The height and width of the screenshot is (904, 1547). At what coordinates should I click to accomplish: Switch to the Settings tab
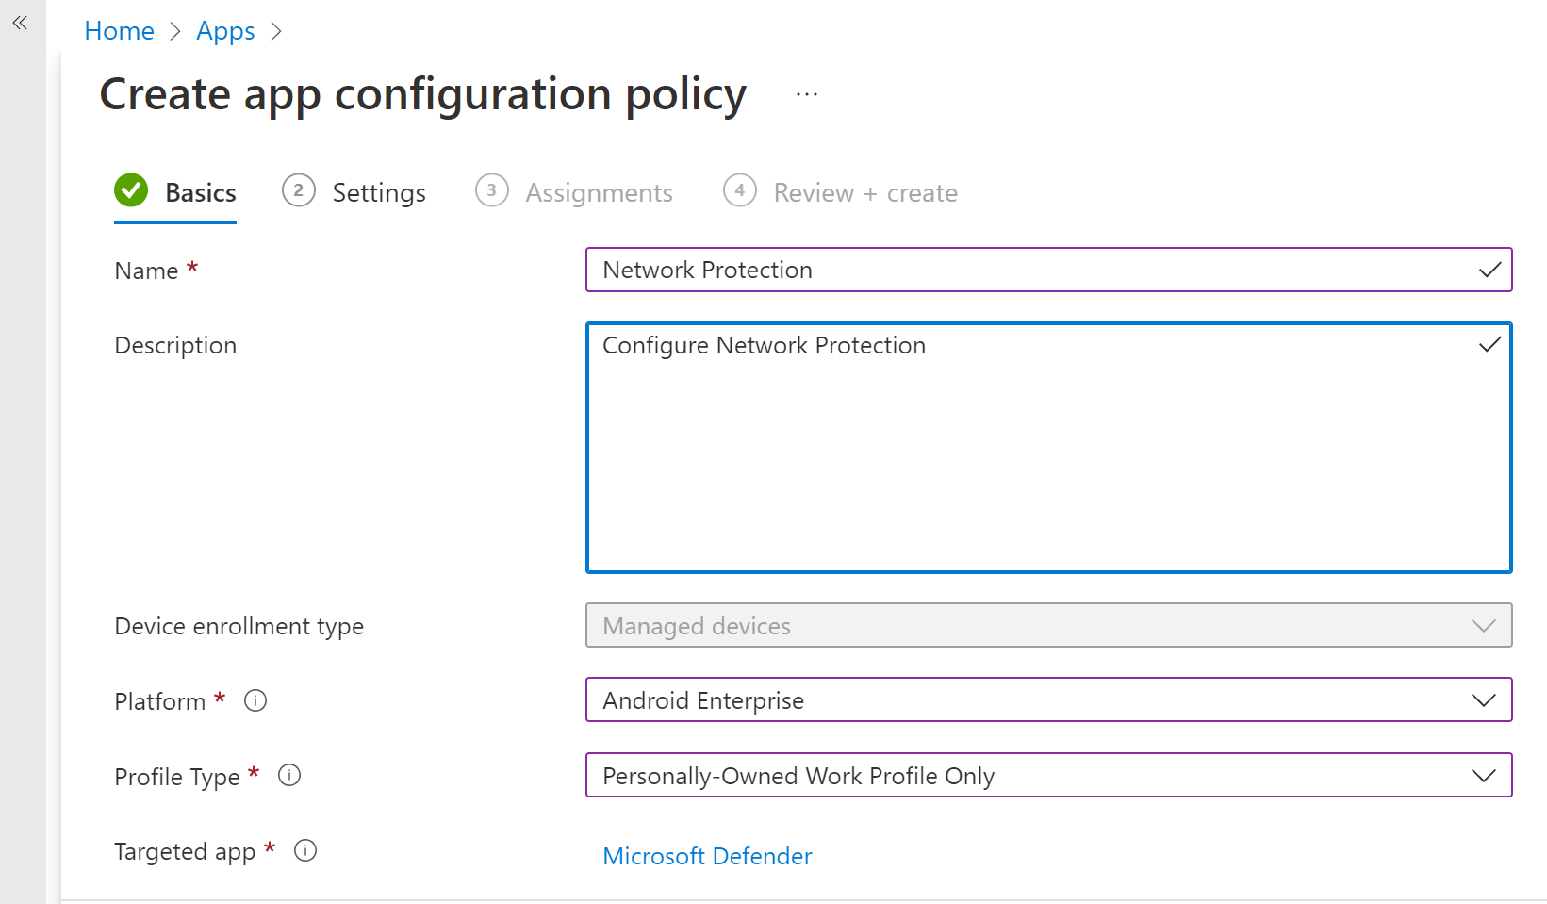pos(354,193)
